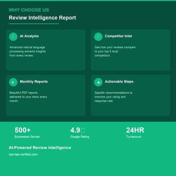Click the Competitor Intel circle icon
Viewport: 176px width, 176px height.
[98, 37]
